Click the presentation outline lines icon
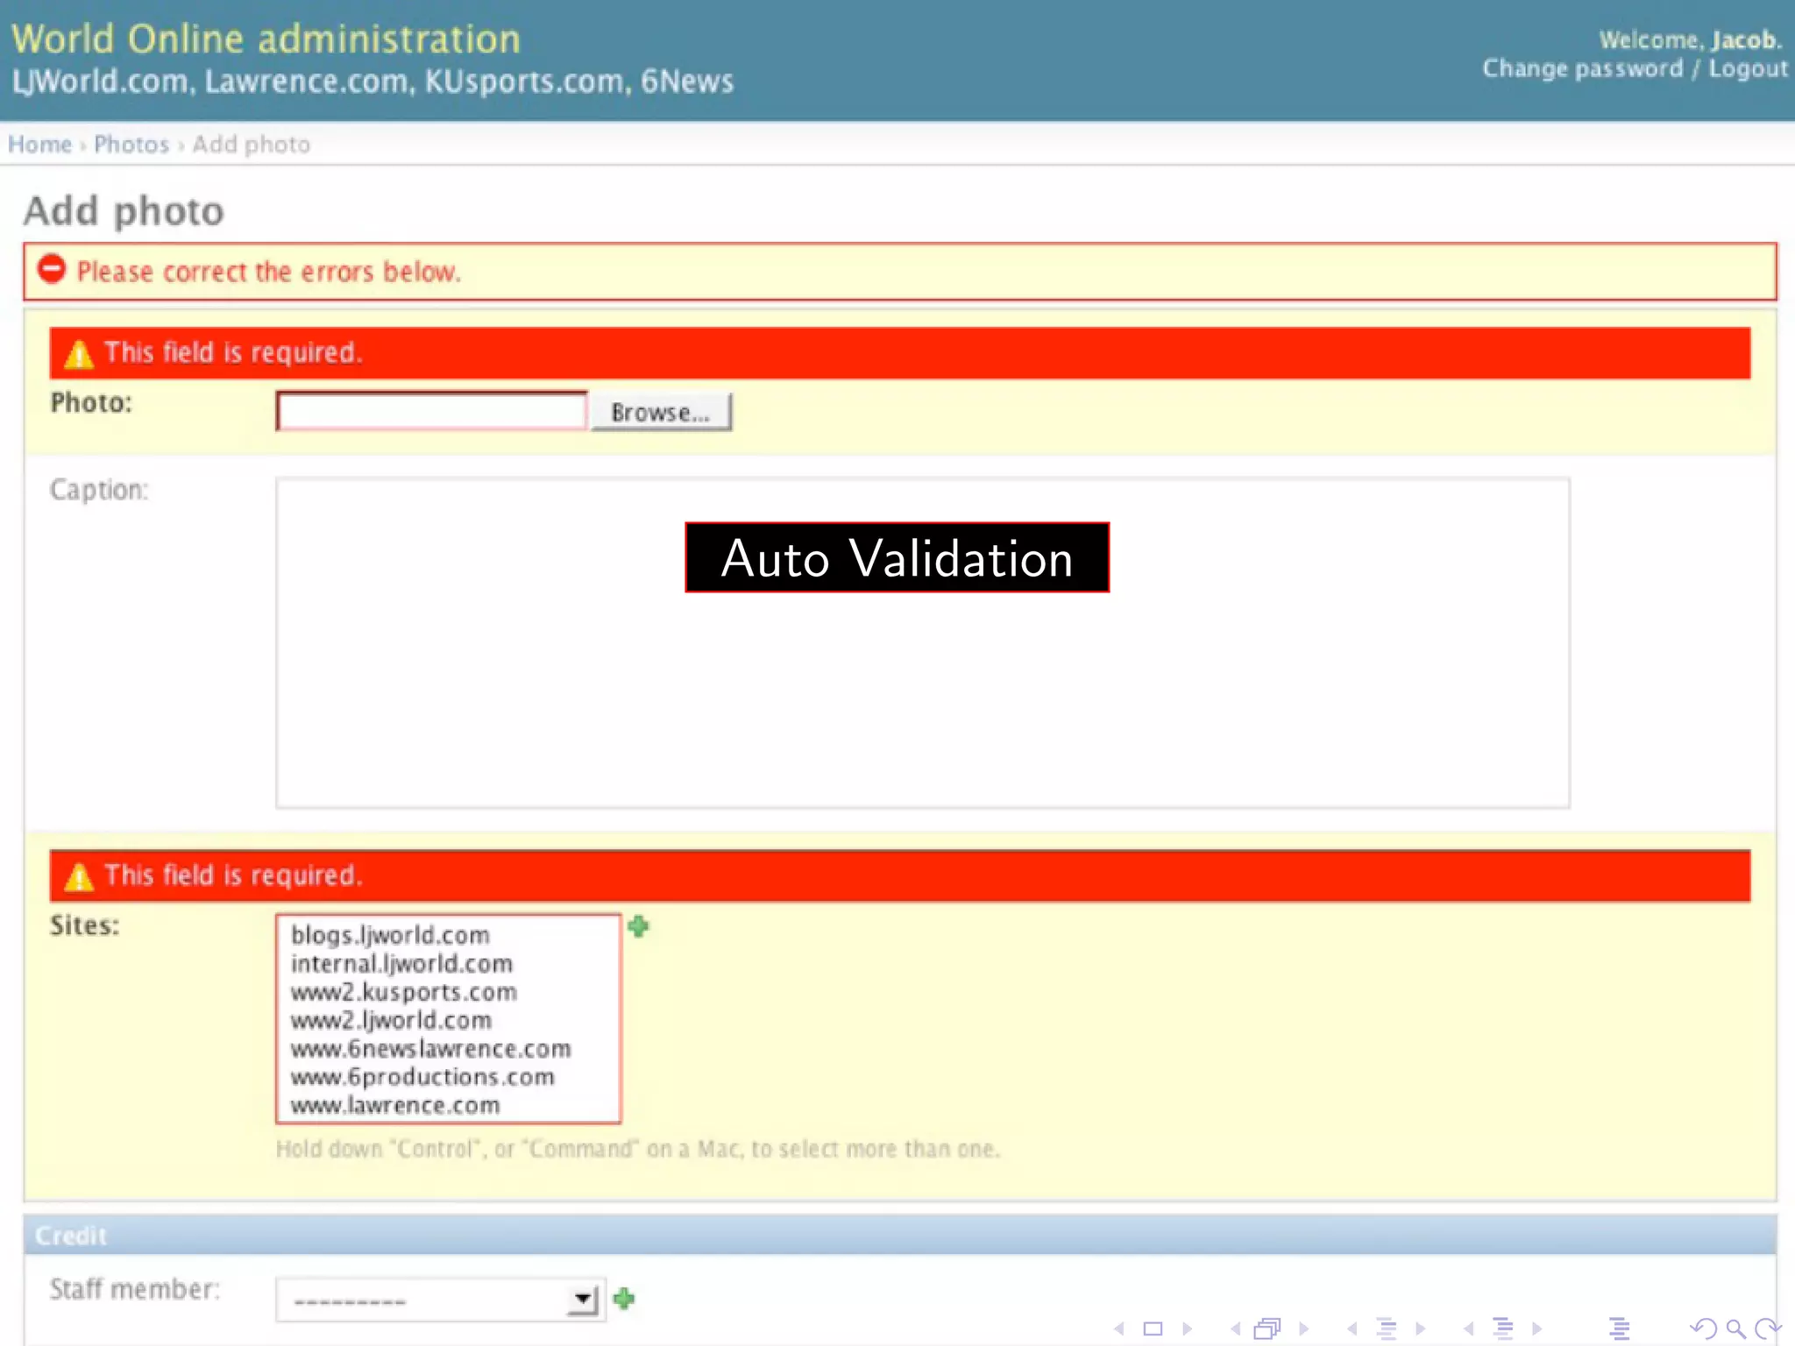This screenshot has height=1346, width=1795. tap(1619, 1328)
